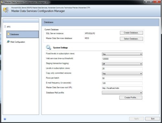Click the Database panel header text
The image size is (162, 123).
(49, 22)
